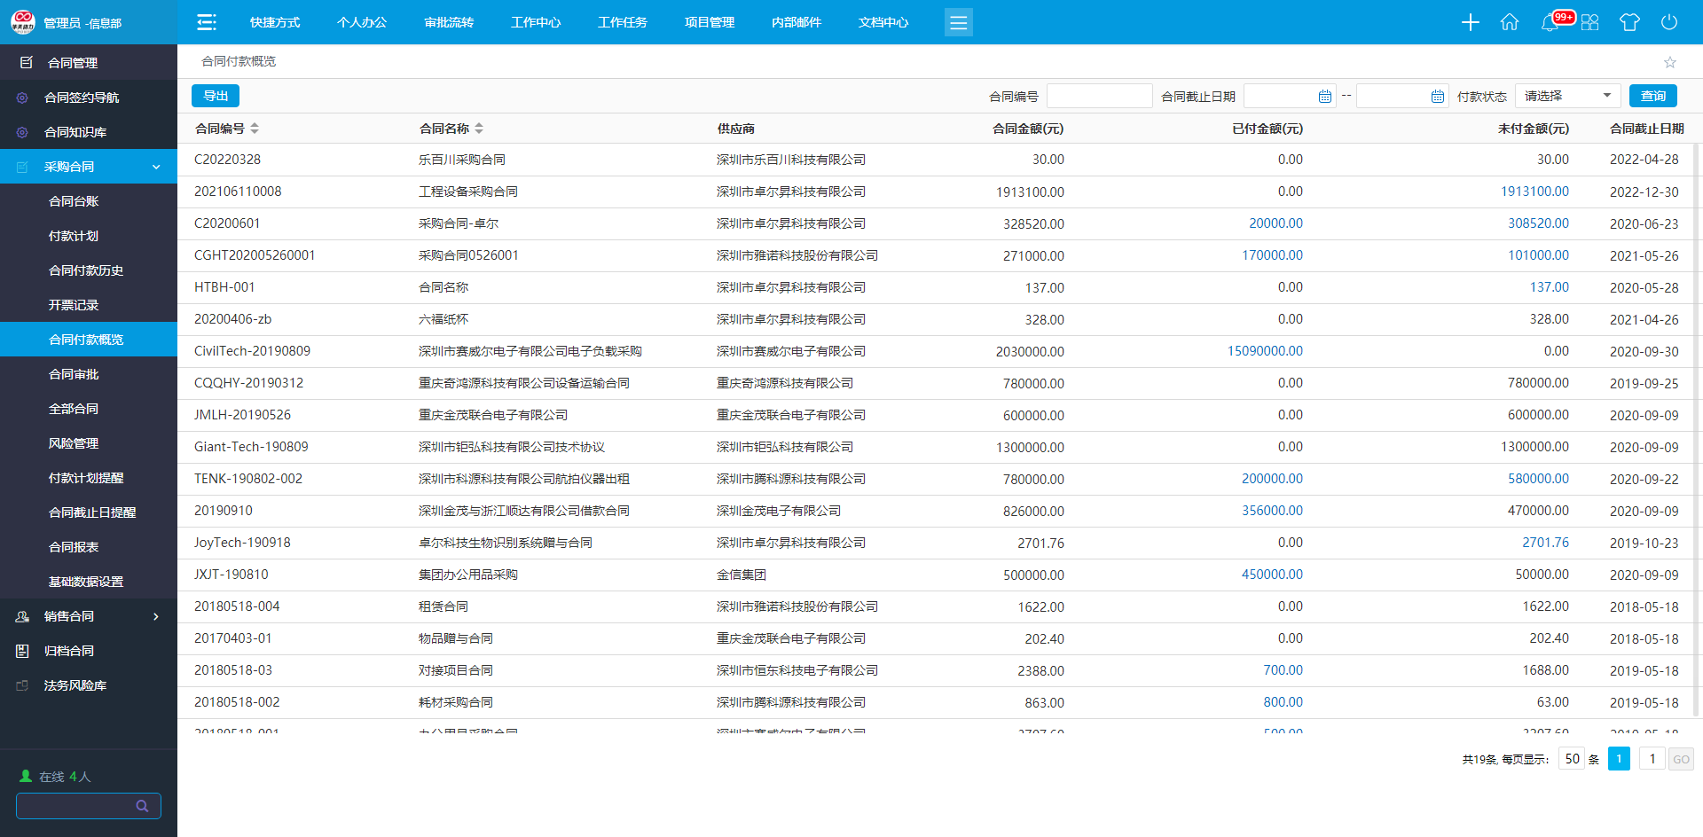
Task: Sort table by 合同名称 column
Action: 479,129
